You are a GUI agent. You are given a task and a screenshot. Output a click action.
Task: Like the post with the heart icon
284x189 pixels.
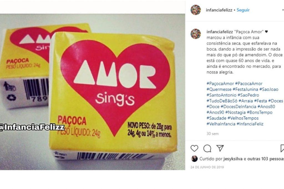[x=194, y=148]
